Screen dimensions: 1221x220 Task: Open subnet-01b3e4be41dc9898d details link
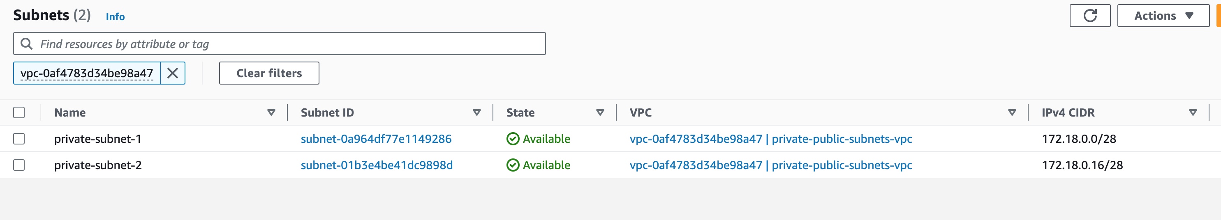(x=376, y=165)
